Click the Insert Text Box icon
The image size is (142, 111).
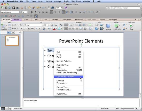coord(96,25)
